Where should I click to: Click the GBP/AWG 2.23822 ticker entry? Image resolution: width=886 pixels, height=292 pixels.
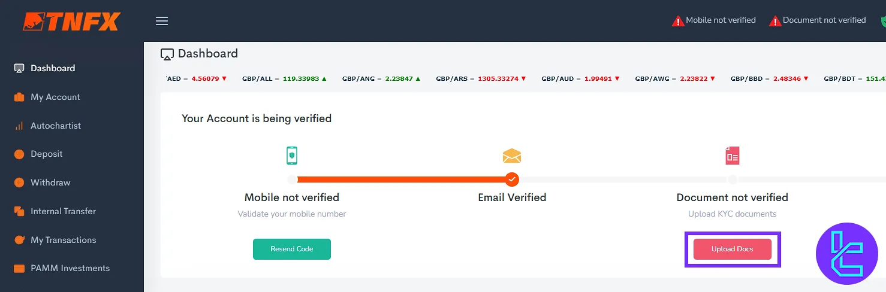click(x=675, y=78)
